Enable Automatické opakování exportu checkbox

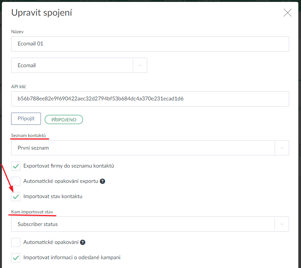(16, 181)
